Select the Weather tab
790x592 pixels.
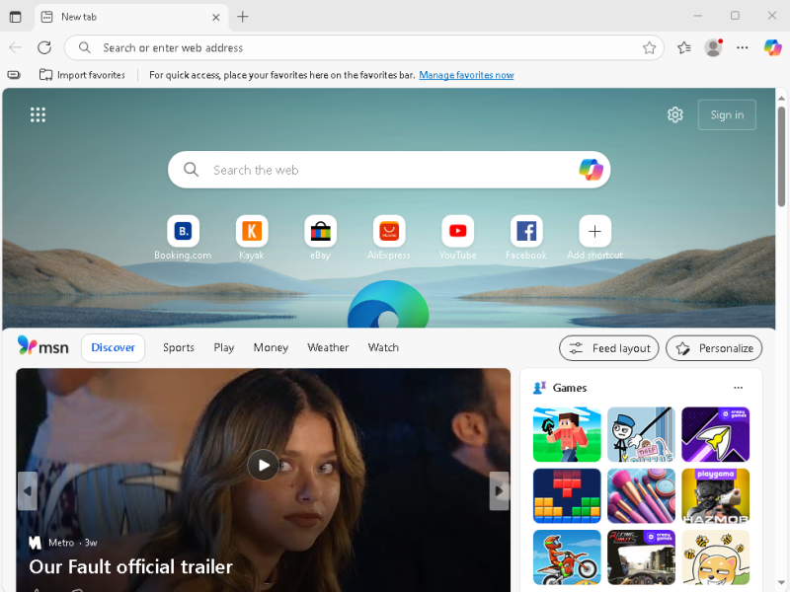328,347
